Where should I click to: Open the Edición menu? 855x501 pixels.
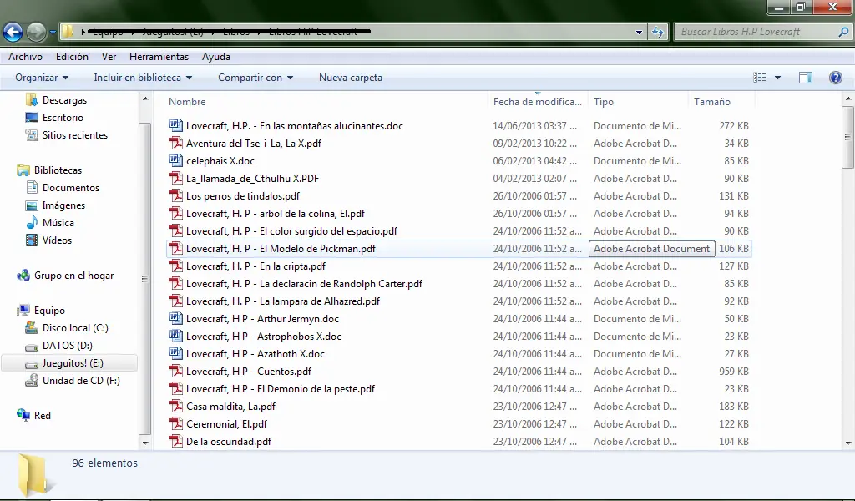click(72, 57)
